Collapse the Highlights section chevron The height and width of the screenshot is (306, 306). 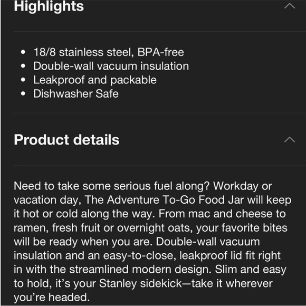click(x=290, y=6)
